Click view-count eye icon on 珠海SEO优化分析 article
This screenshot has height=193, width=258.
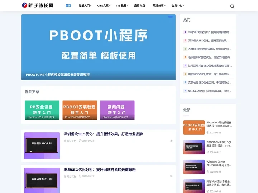click(171, 176)
